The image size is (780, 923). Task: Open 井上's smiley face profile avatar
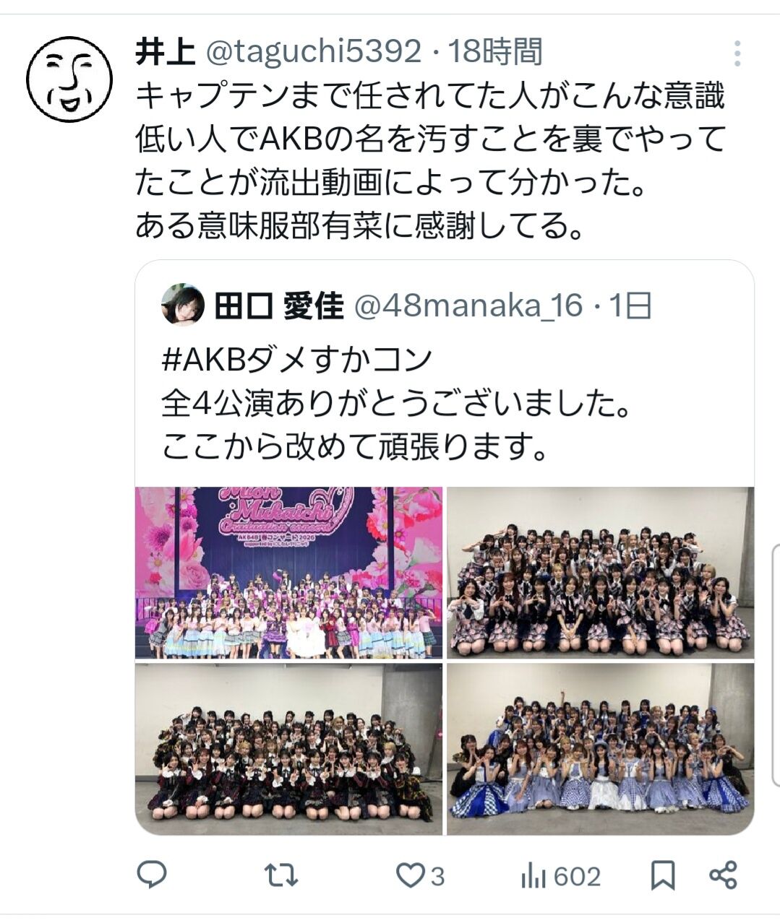[69, 79]
